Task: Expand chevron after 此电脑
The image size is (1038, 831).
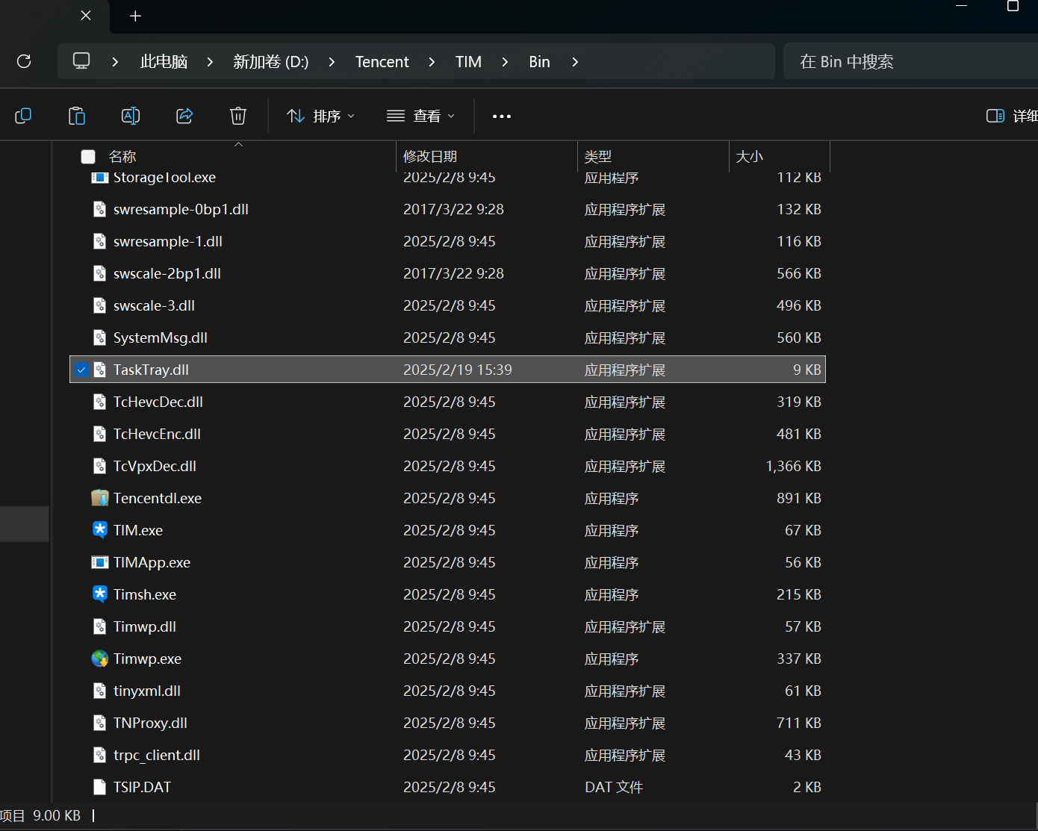Action: coord(210,62)
